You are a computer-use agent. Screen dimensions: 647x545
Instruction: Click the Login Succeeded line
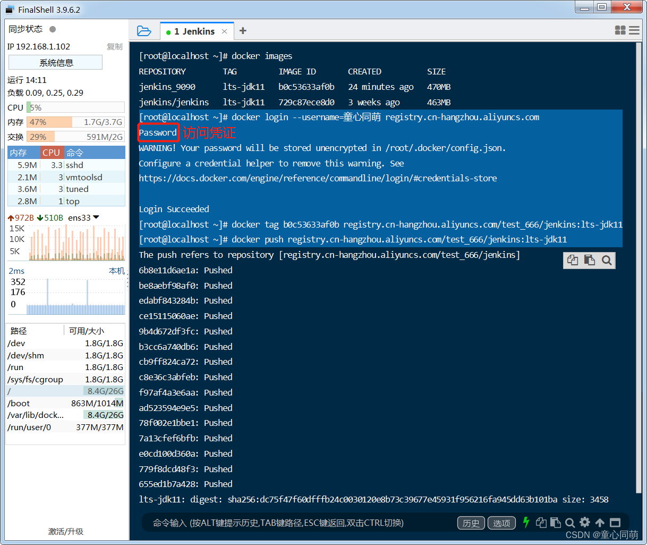tap(174, 209)
